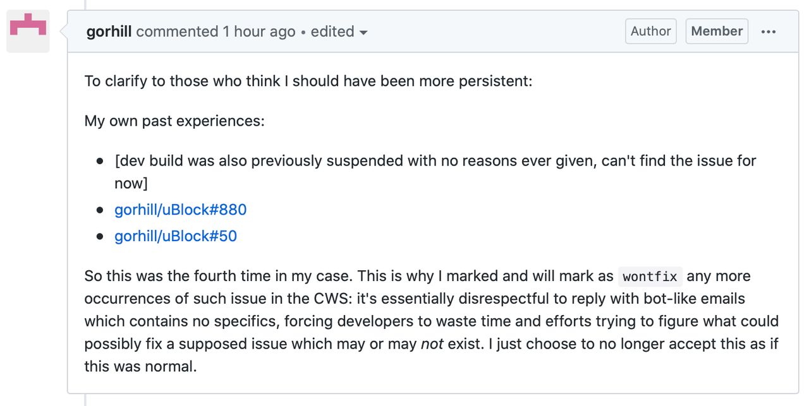Screen dimensions: 809x406
Task: Click gorhill's pink avatar image
Action: (x=28, y=31)
